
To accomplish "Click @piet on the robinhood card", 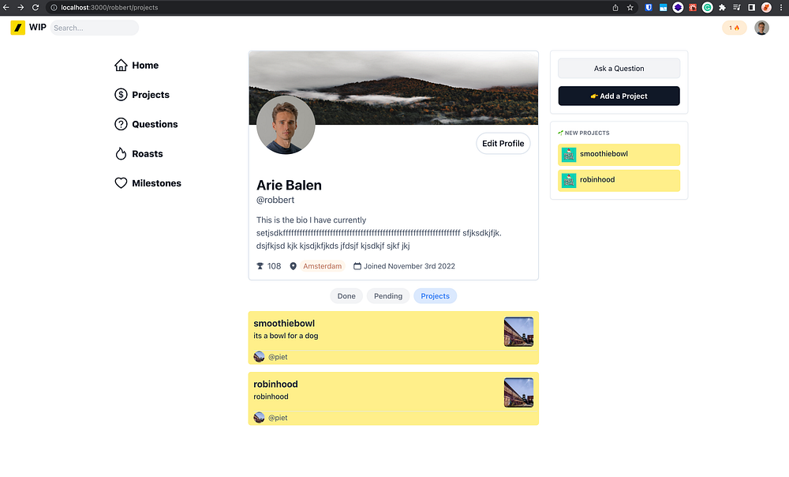I will (278, 418).
